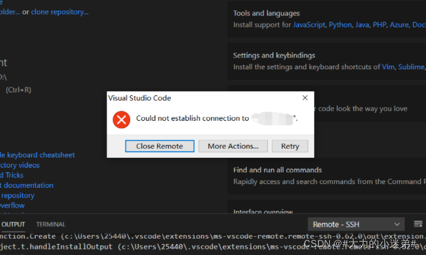Open the Tips and Tricks link
Image resolution: width=426 pixels, height=255 pixels.
pyautogui.click(x=12, y=175)
